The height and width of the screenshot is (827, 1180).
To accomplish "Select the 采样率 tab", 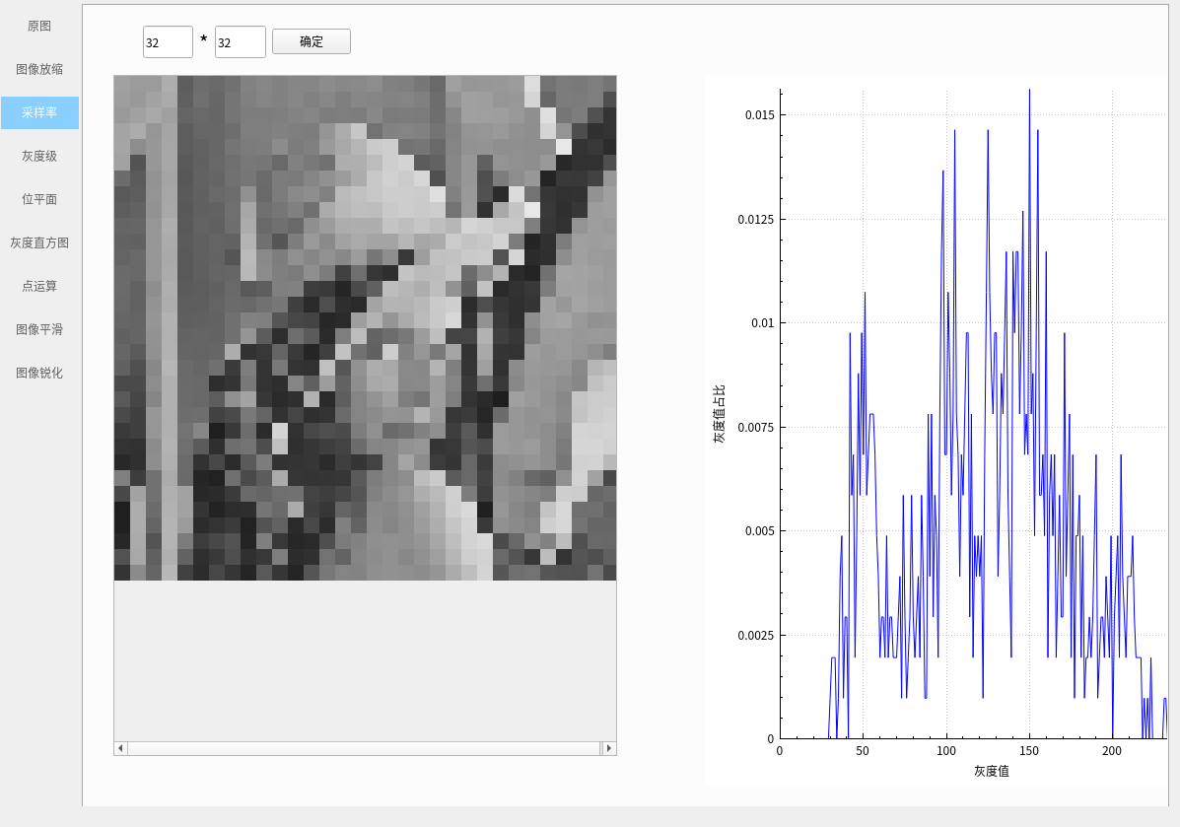I will tap(39, 113).
